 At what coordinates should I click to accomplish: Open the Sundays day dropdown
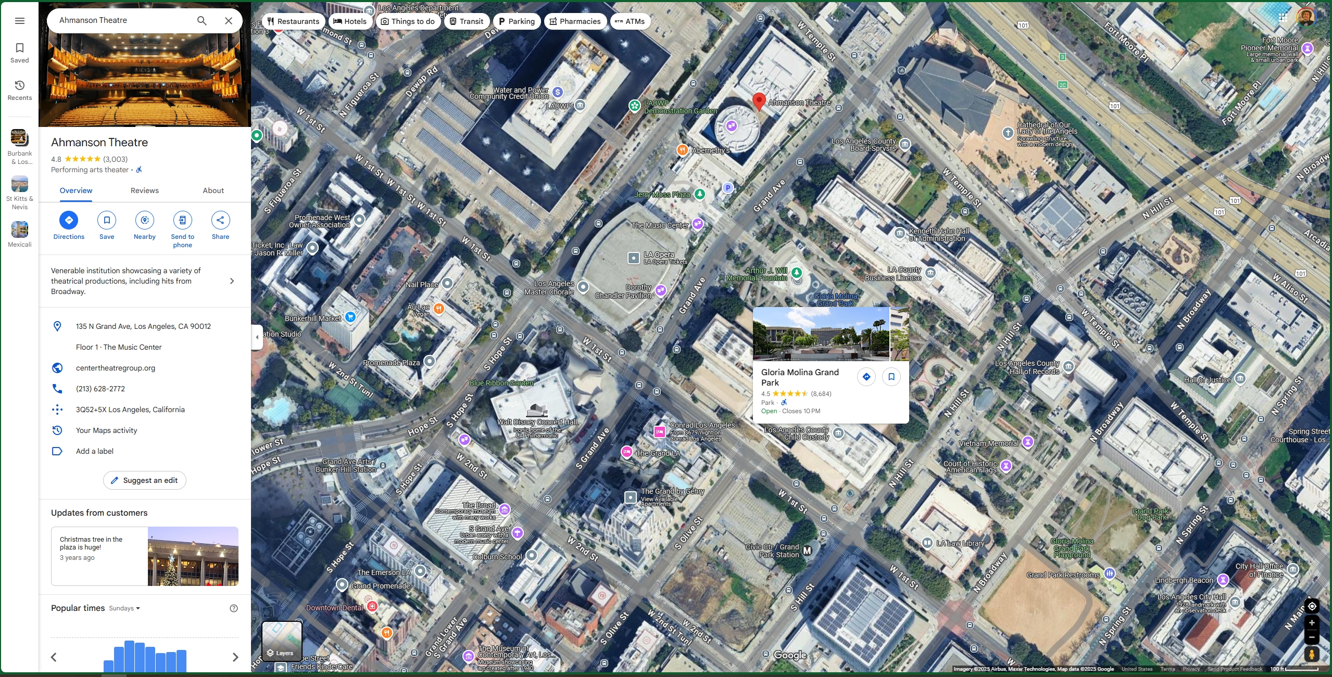124,608
